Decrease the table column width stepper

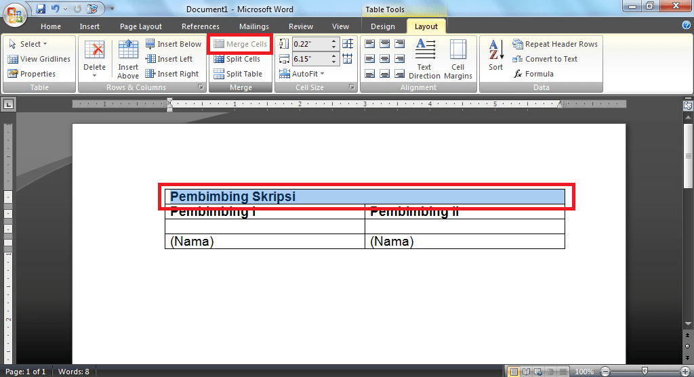pos(334,62)
